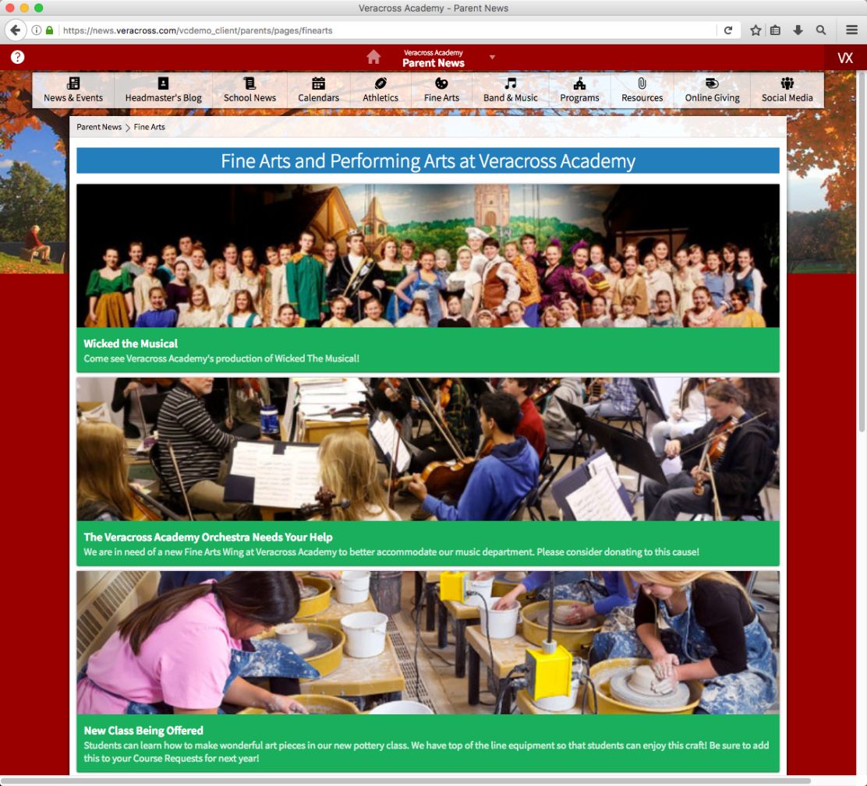The height and width of the screenshot is (786, 867).
Task: Open the Athletics menu
Action: pos(380,90)
